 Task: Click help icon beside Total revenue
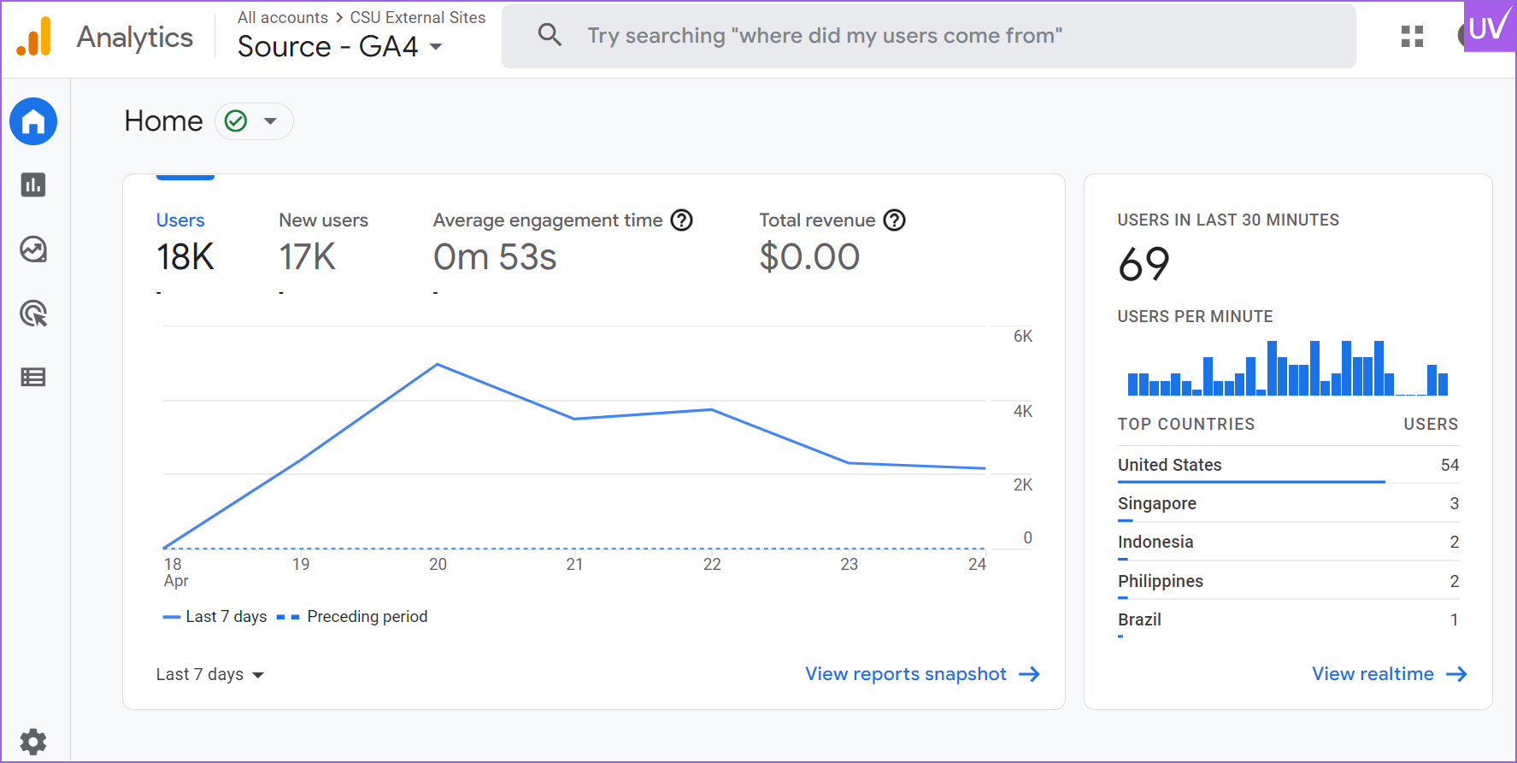point(894,220)
